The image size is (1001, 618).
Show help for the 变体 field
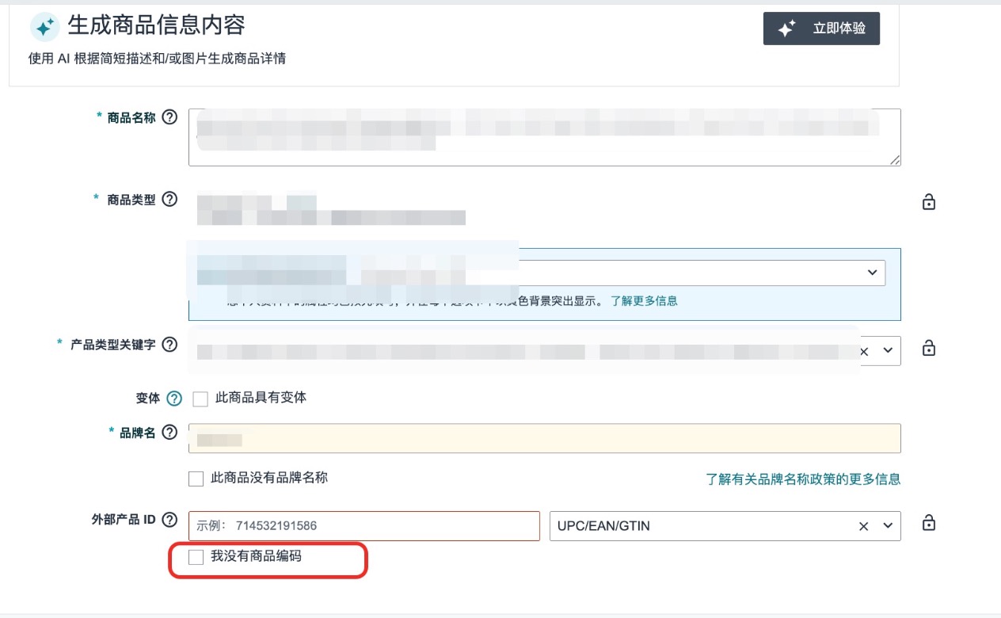(174, 399)
